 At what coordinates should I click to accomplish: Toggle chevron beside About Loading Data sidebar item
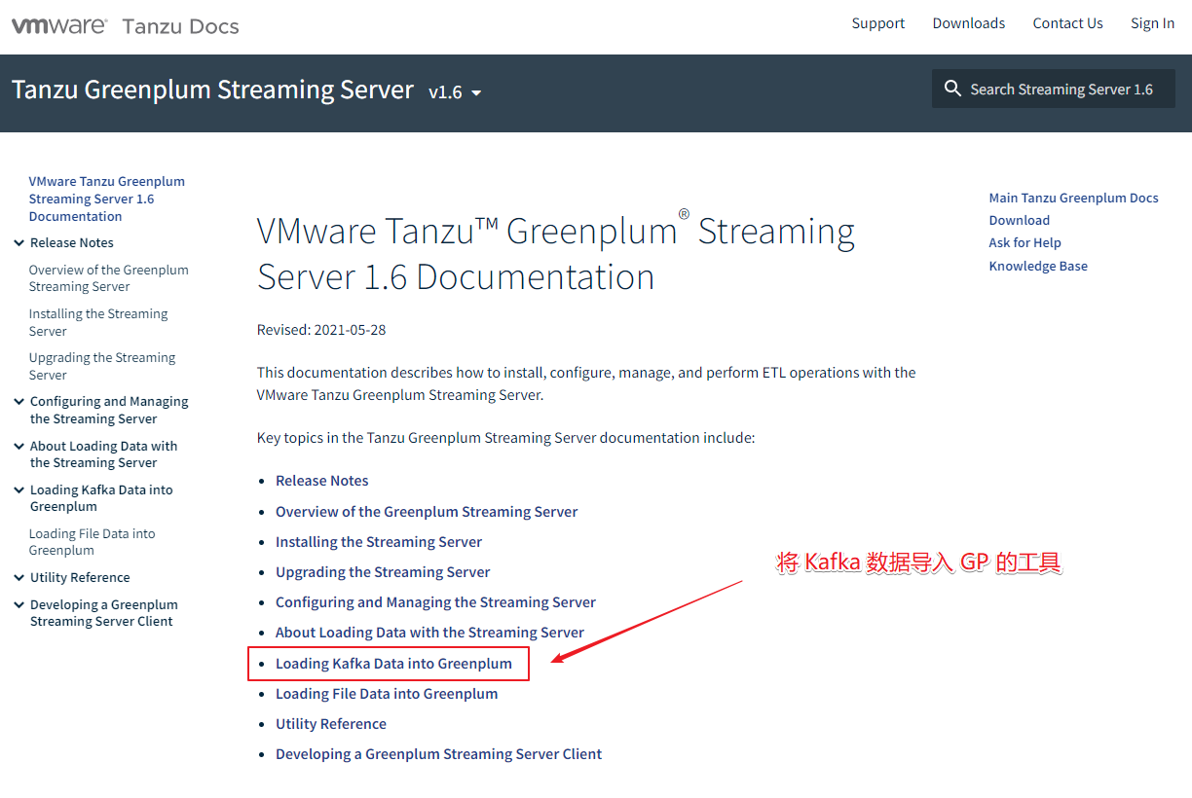click(19, 446)
